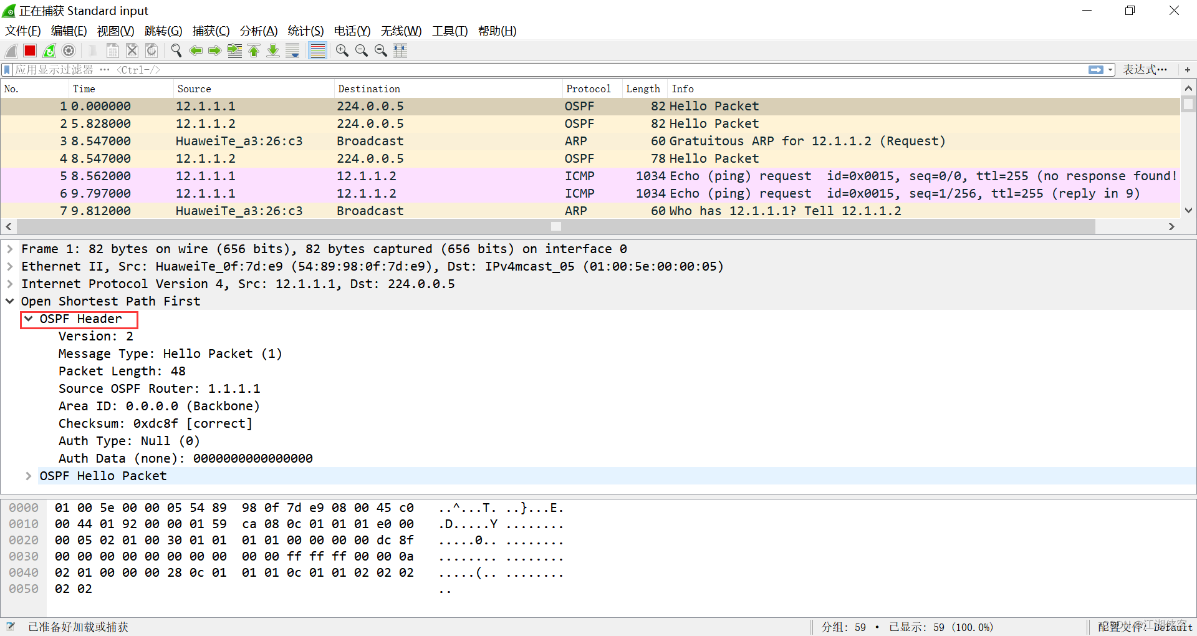The image size is (1197, 636).
Task: Open the 分析(A) menu
Action: pos(259,31)
